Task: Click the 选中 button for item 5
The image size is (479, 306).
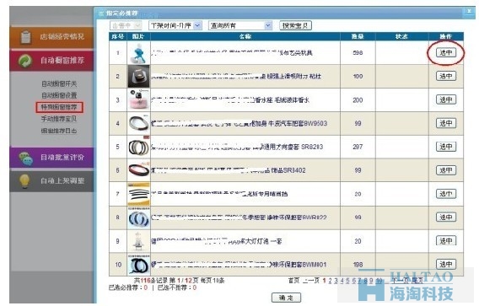Action: (x=446, y=147)
